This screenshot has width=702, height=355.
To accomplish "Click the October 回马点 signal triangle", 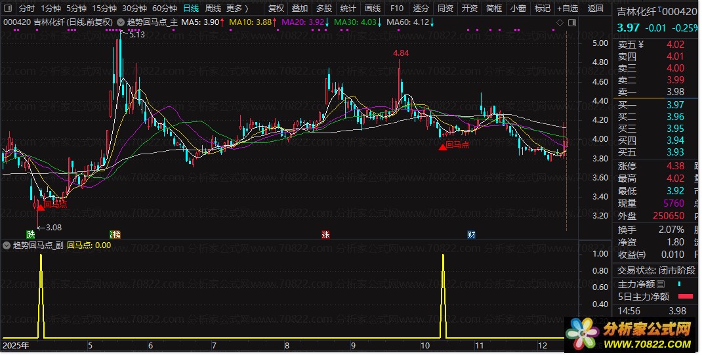I will coord(443,147).
